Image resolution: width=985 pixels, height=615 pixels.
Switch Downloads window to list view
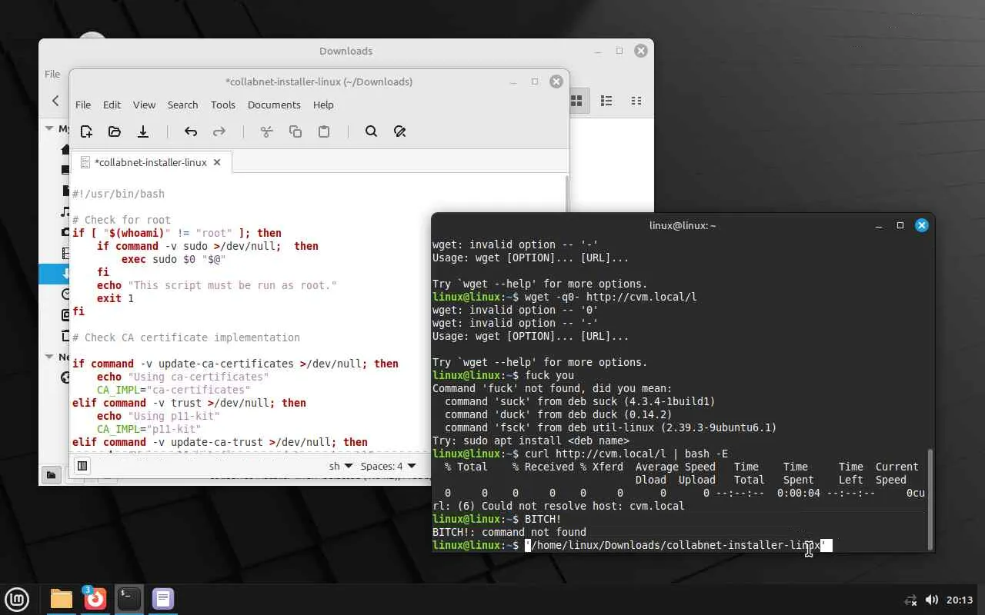point(606,101)
